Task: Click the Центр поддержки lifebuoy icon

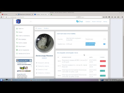Action: click(x=17, y=50)
